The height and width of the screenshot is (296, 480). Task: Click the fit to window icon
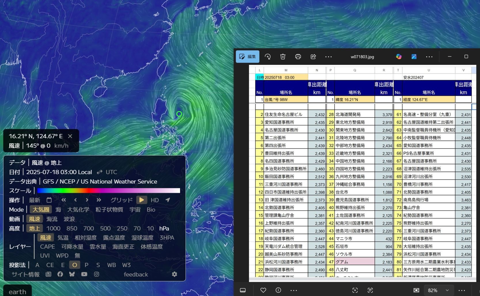coord(416,290)
